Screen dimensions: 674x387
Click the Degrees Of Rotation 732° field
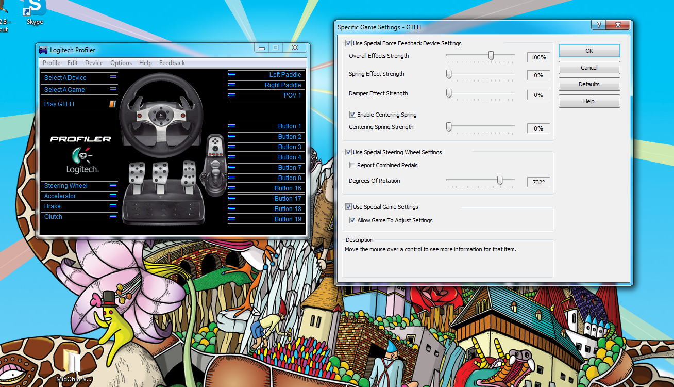coord(538,182)
